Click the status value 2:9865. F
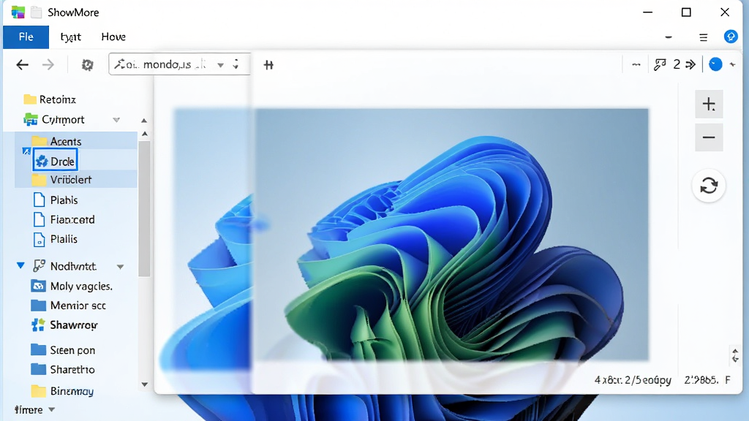 click(707, 380)
